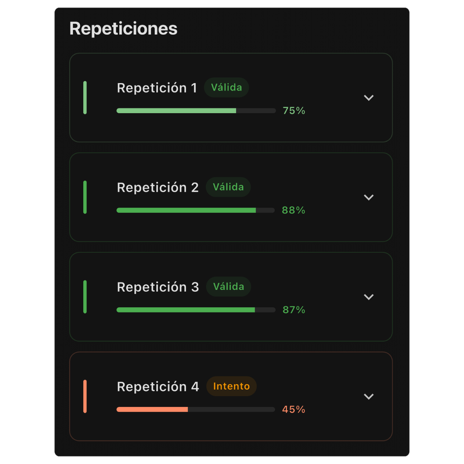The image size is (464, 464).
Task: Click the green status indicator of Repetición 3
Action: [x=85, y=296]
